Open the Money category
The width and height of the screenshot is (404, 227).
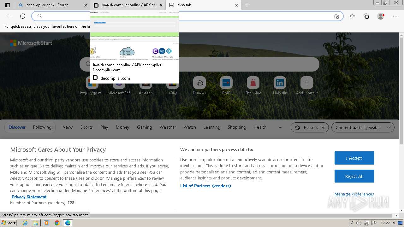122,127
